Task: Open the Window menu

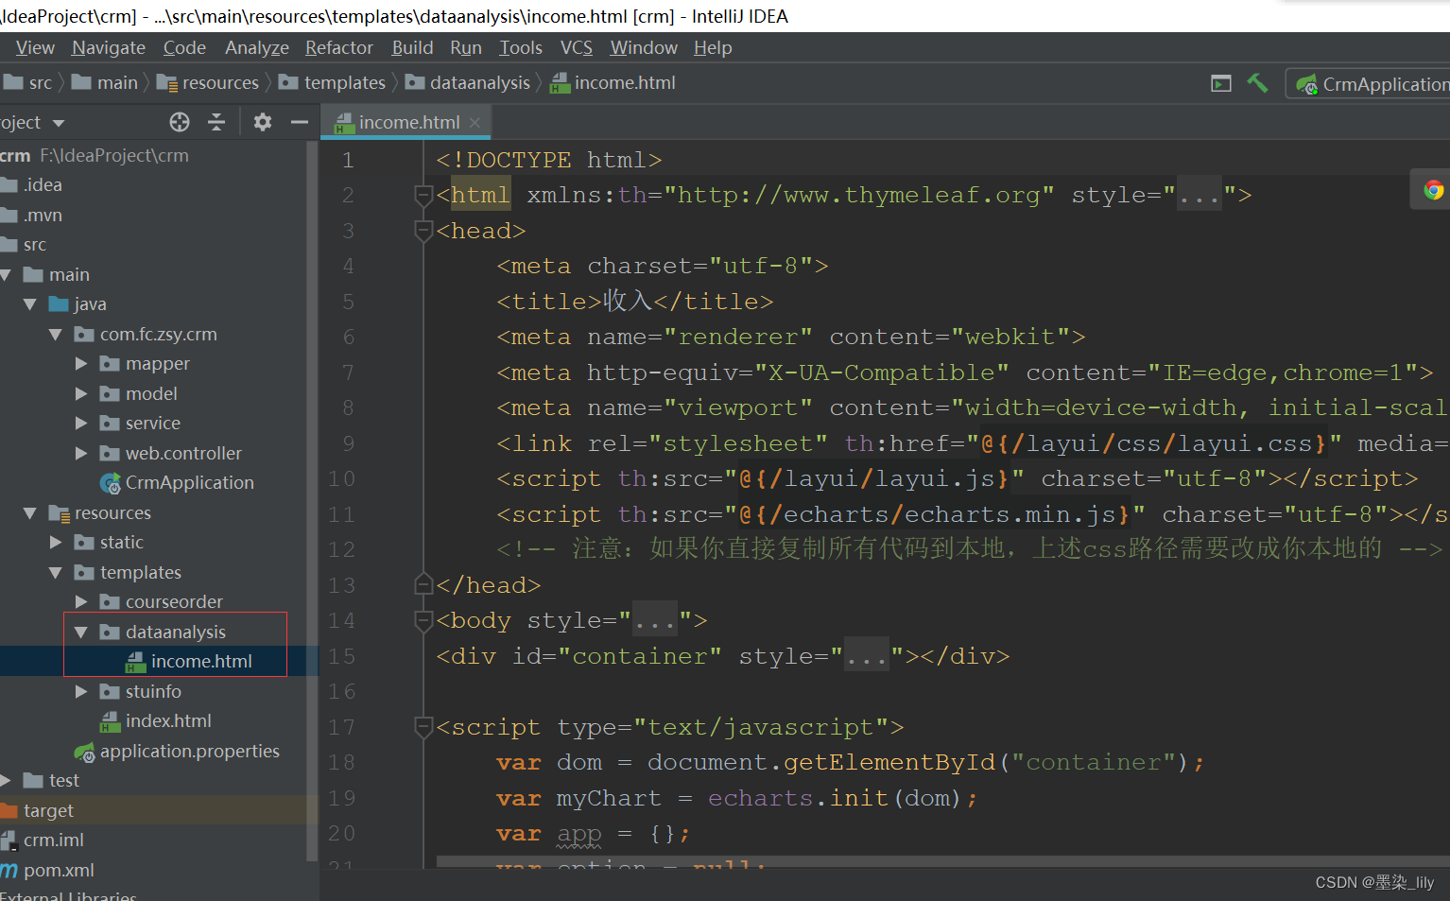Action: 644,47
